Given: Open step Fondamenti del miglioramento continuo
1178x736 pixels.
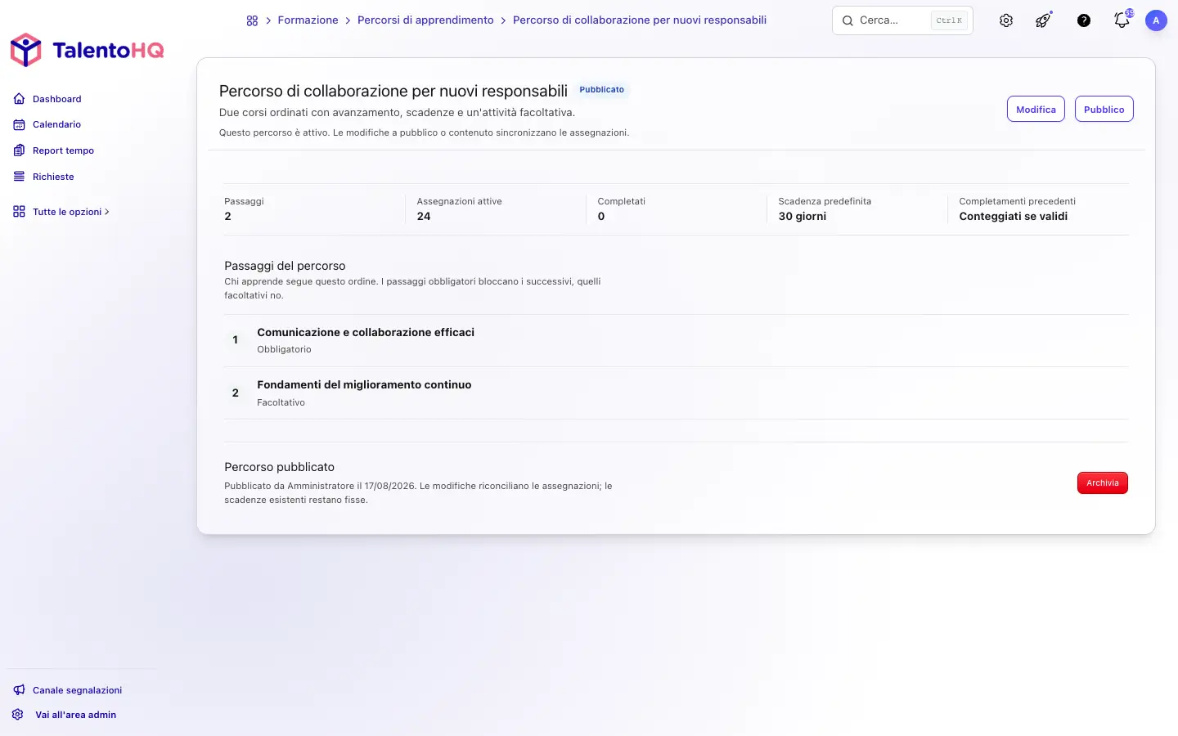Looking at the screenshot, I should pyautogui.click(x=364, y=384).
